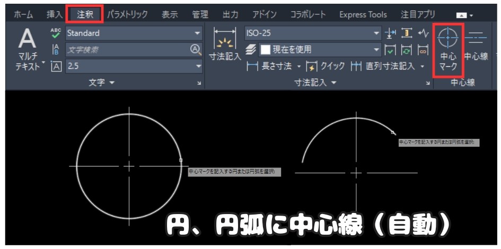Expand the 寸法記入 panel title
Image resolution: width=501 pixels, height=249 pixels.
pyautogui.click(x=315, y=83)
